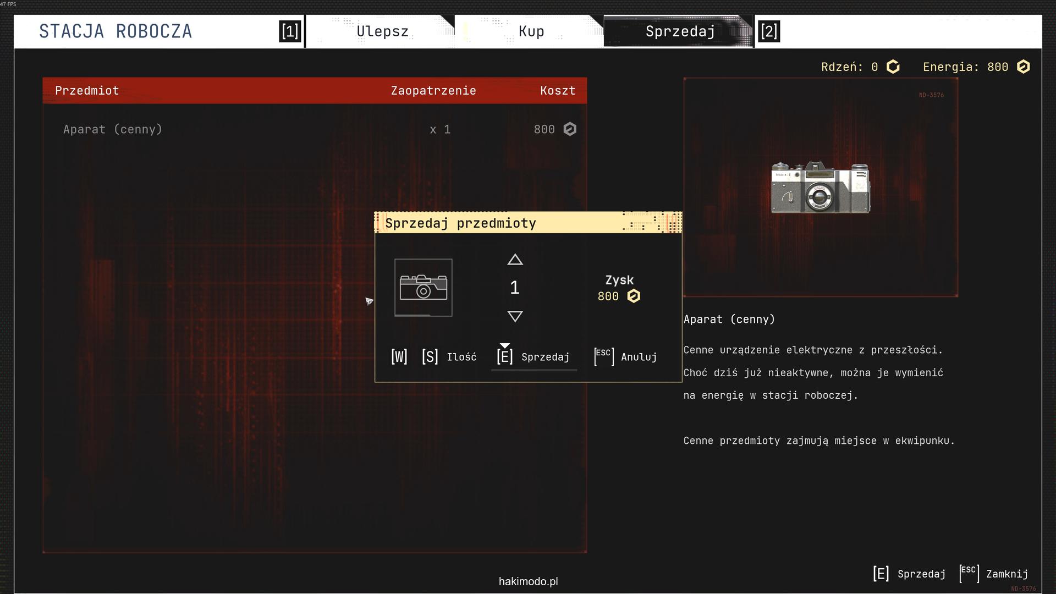
Task: Click the ESC key icon beside Anuluj
Action: pyautogui.click(x=603, y=356)
